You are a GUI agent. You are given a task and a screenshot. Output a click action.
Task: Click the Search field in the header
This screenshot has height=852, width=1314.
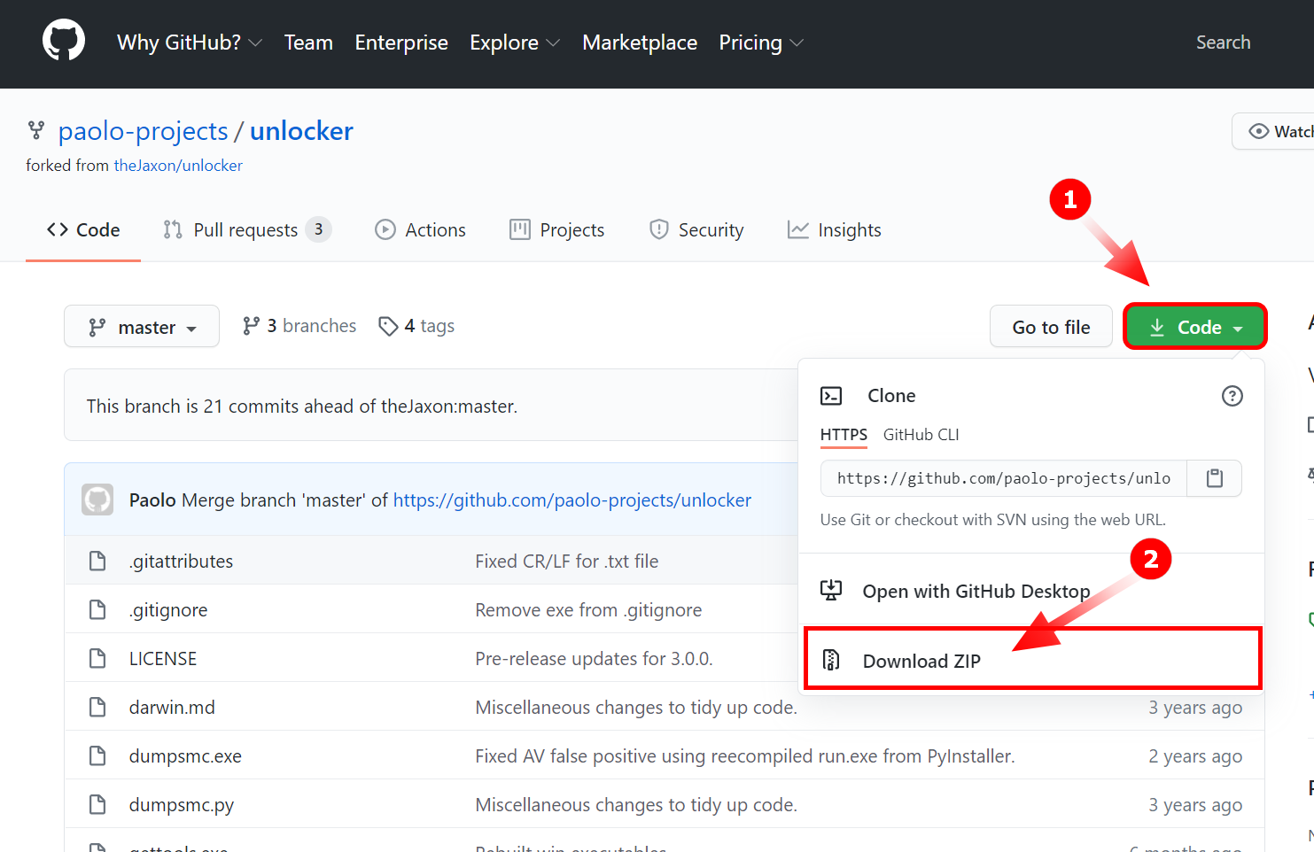click(1224, 43)
